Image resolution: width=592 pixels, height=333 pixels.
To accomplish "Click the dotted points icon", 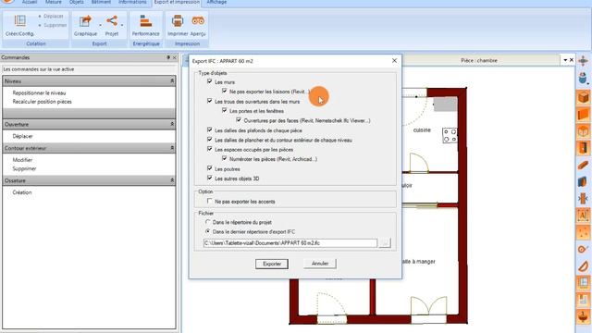I will (583, 232).
